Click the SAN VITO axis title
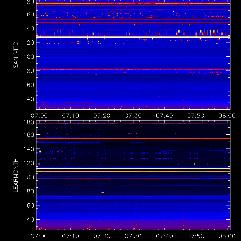This screenshot has width=241, height=241. 16,55
